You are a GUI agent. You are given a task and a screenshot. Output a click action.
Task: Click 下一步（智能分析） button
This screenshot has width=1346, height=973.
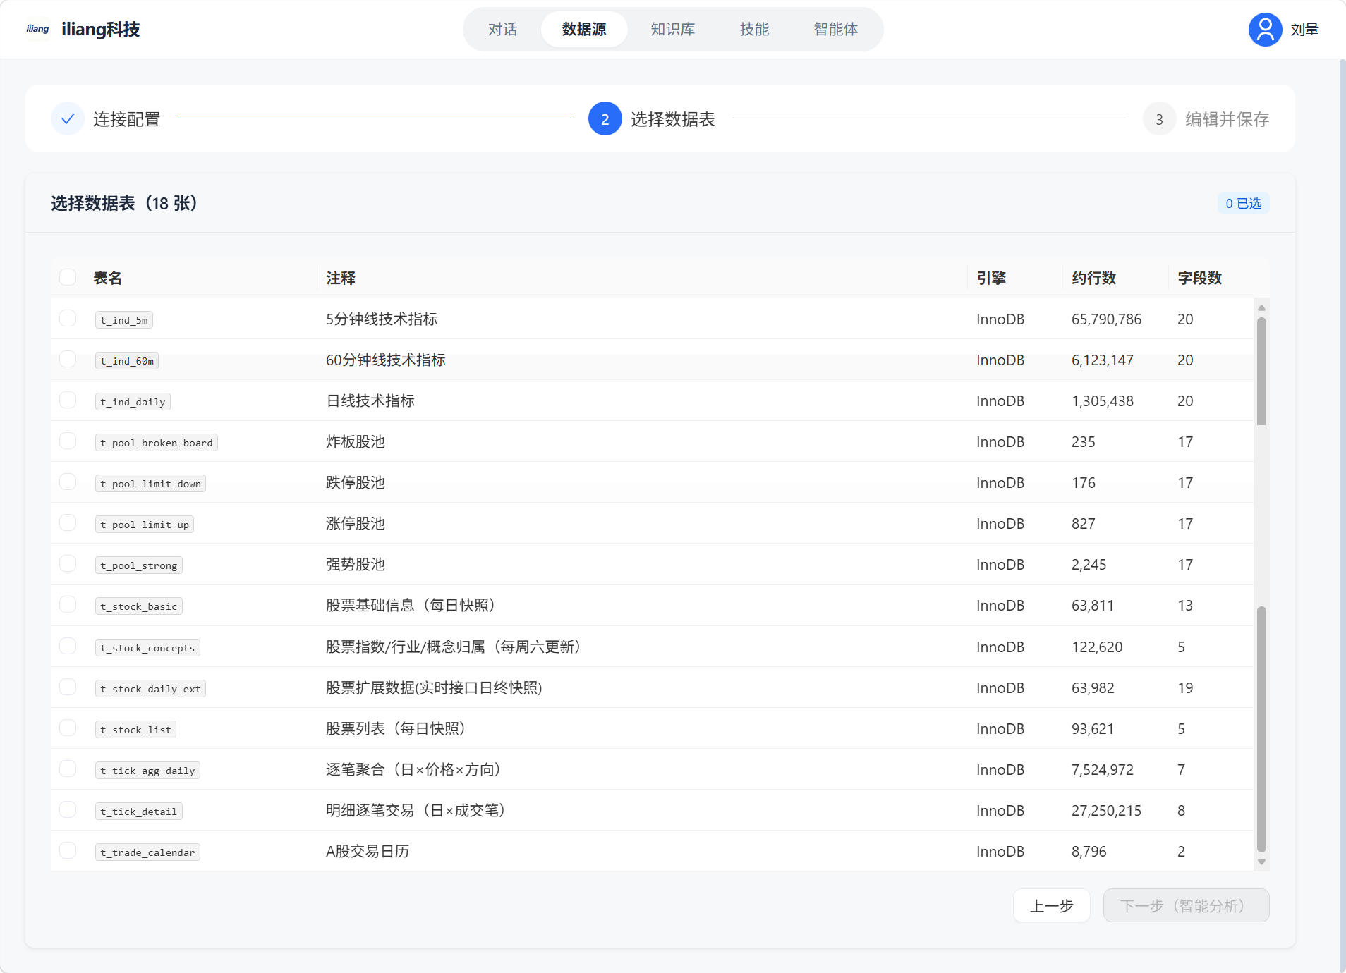[1186, 905]
